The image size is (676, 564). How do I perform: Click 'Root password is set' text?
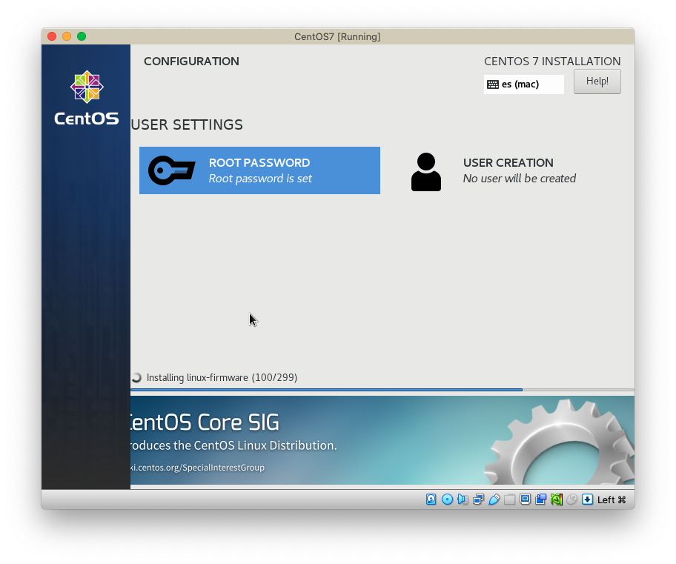tap(260, 179)
